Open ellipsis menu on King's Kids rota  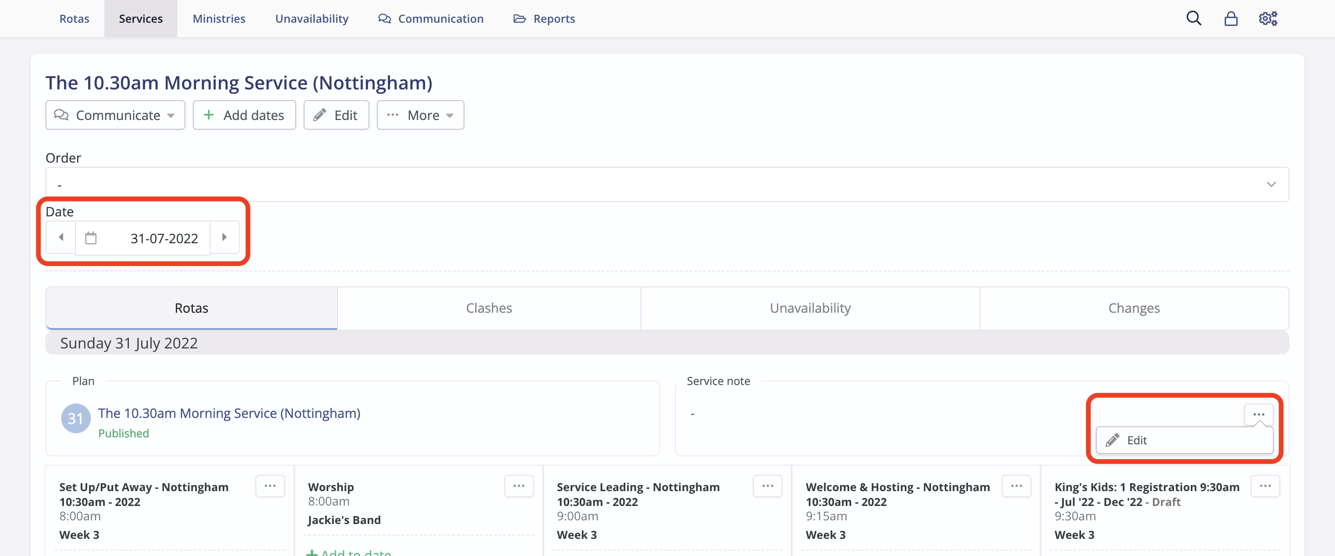(1265, 486)
